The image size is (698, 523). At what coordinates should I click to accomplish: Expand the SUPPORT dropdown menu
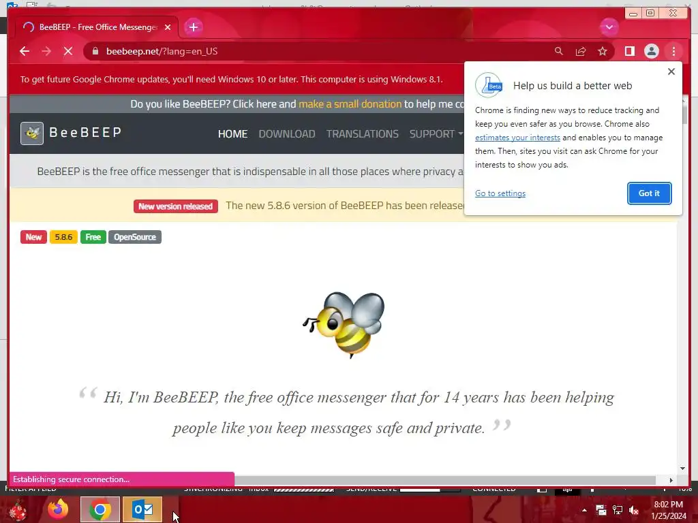pyautogui.click(x=436, y=134)
